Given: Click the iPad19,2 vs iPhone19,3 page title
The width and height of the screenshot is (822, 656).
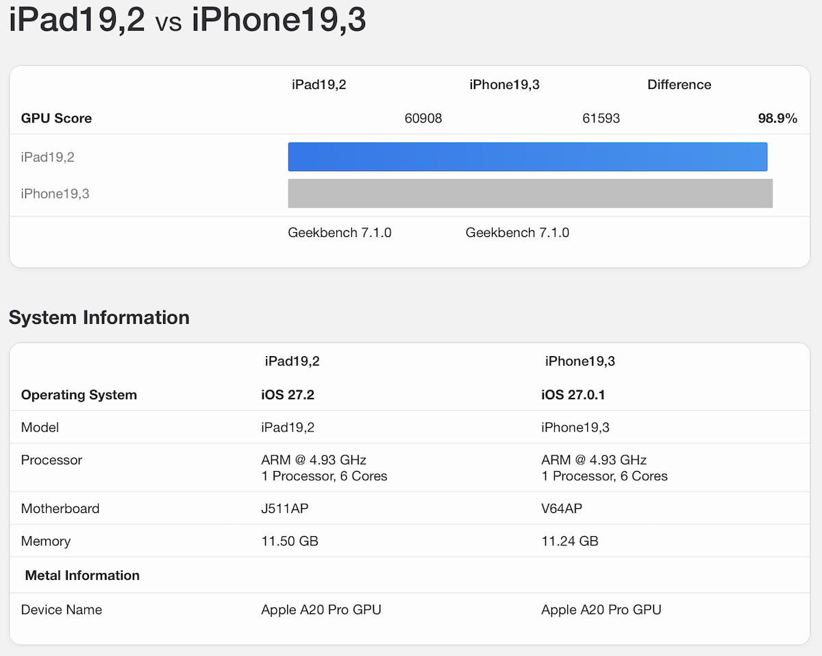Looking at the screenshot, I should point(187,20).
